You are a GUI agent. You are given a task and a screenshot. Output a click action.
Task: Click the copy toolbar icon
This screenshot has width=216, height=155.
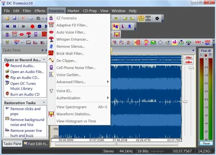click(31, 18)
